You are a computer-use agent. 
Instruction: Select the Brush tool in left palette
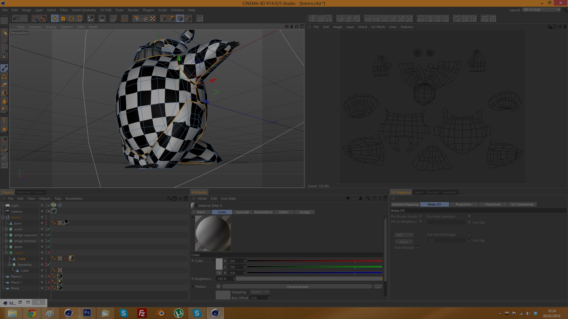tap(4, 68)
